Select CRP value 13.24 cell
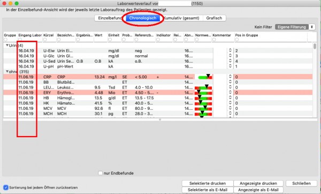Viewport: 321px width, 194px height. (x=100, y=77)
